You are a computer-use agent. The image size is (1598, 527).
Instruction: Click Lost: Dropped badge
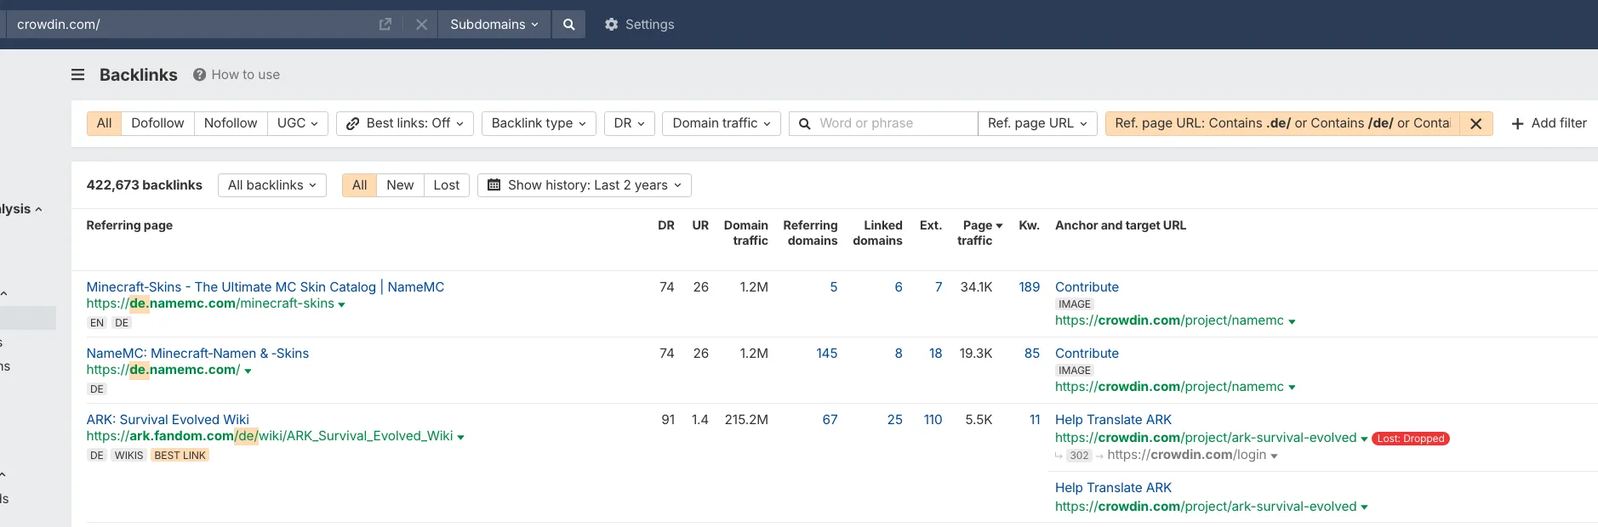coord(1411,439)
